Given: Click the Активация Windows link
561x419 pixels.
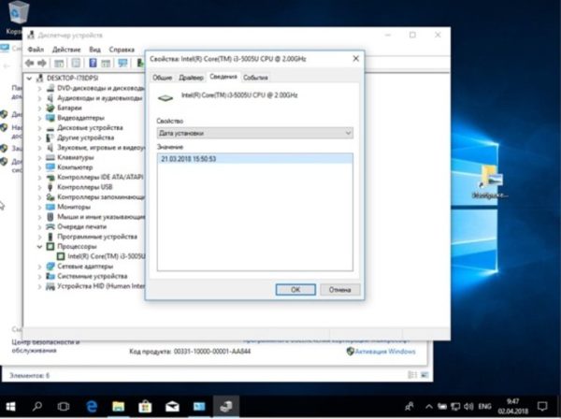Looking at the screenshot, I should [x=385, y=352].
